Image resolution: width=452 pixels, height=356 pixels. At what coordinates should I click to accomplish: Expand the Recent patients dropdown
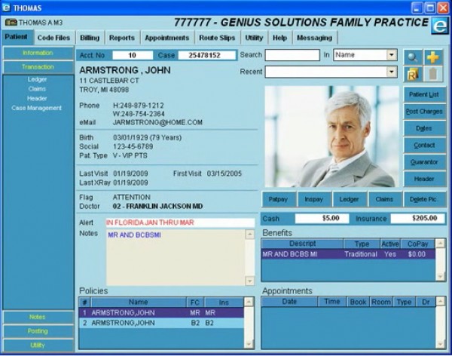[x=391, y=72]
